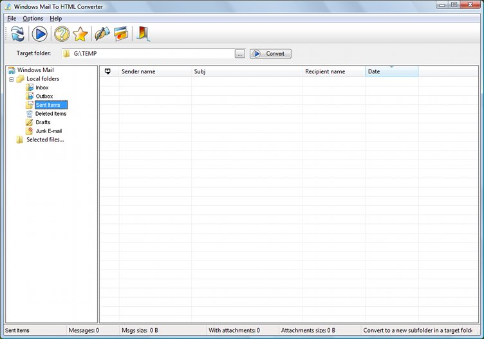Viewport: 484px width, 339px height.
Task: Select the Deleted Items folder
Action: [51, 114]
